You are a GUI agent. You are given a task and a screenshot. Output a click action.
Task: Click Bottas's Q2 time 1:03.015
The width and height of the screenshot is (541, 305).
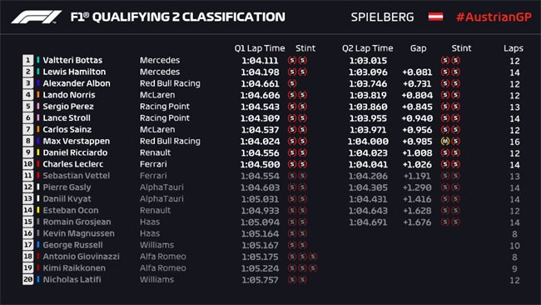[x=368, y=61]
